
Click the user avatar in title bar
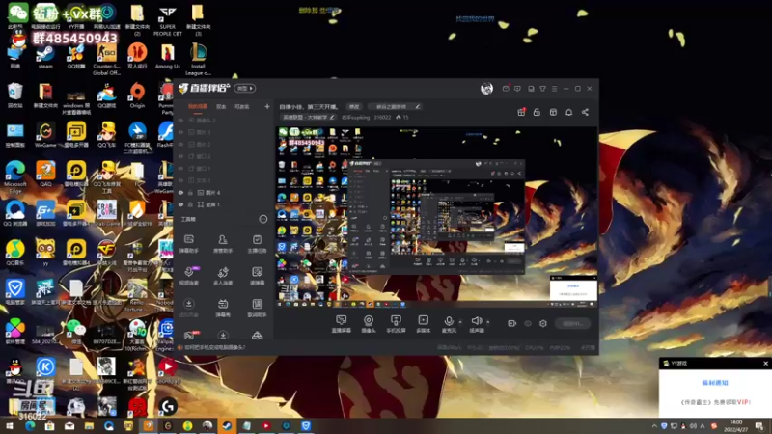[x=486, y=89]
